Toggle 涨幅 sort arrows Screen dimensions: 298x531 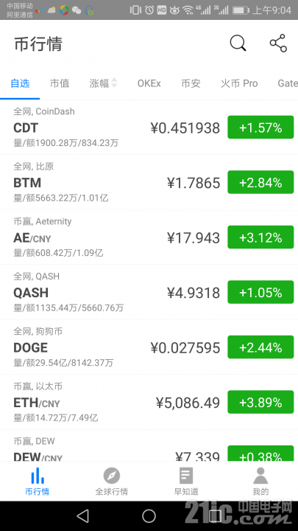[x=114, y=83]
